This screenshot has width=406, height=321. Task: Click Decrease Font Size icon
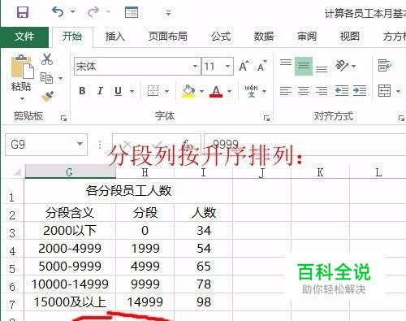click(262, 66)
